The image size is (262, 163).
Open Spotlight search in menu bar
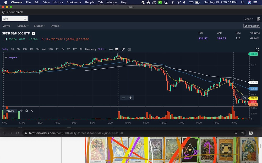pyautogui.click(x=243, y=2)
